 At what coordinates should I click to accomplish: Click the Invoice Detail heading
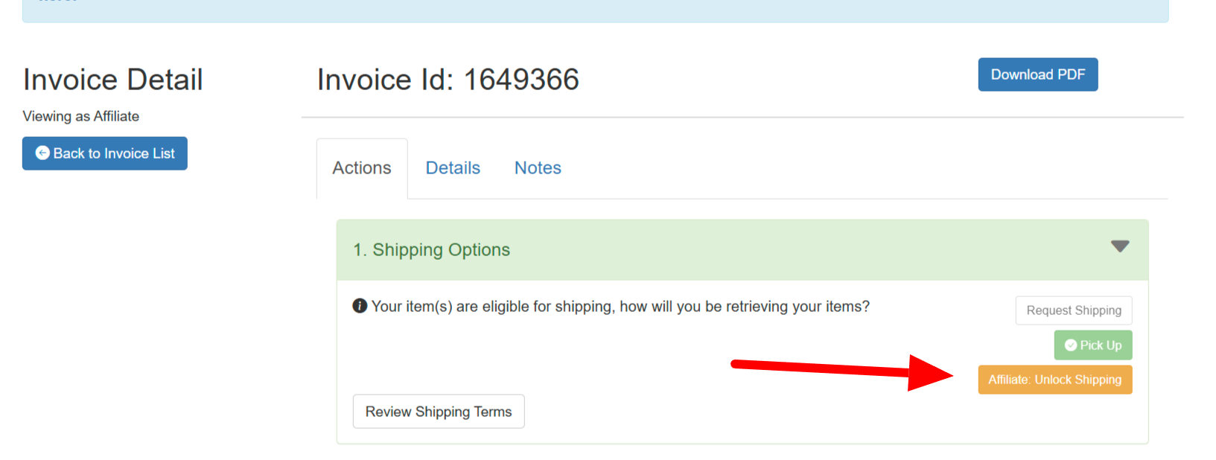click(x=113, y=80)
